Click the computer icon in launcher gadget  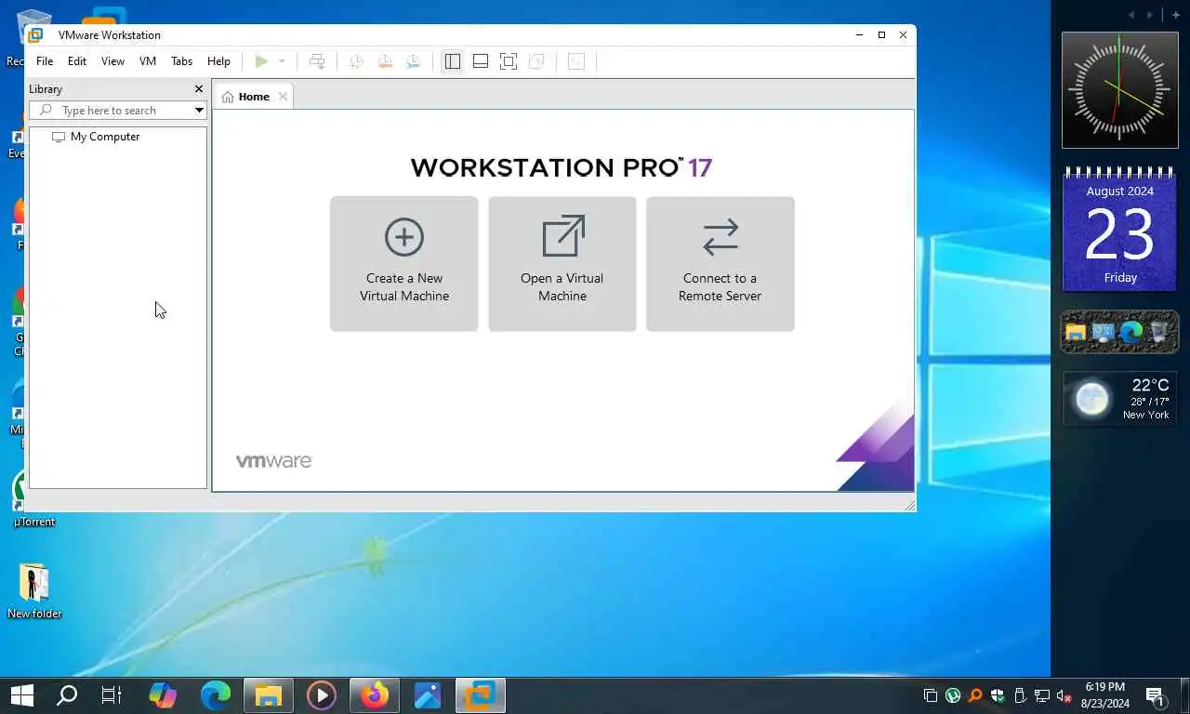pos(1104,332)
